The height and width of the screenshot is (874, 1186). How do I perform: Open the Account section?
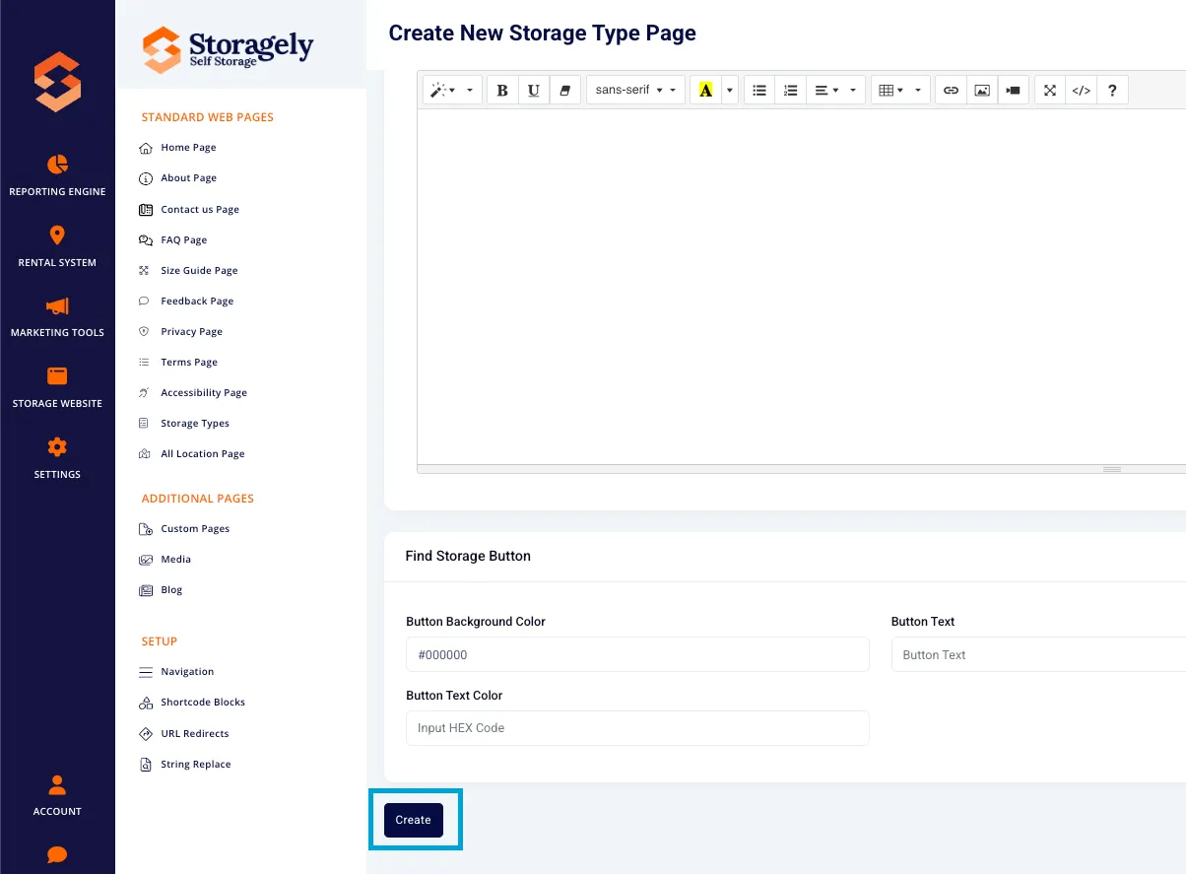pyautogui.click(x=57, y=795)
